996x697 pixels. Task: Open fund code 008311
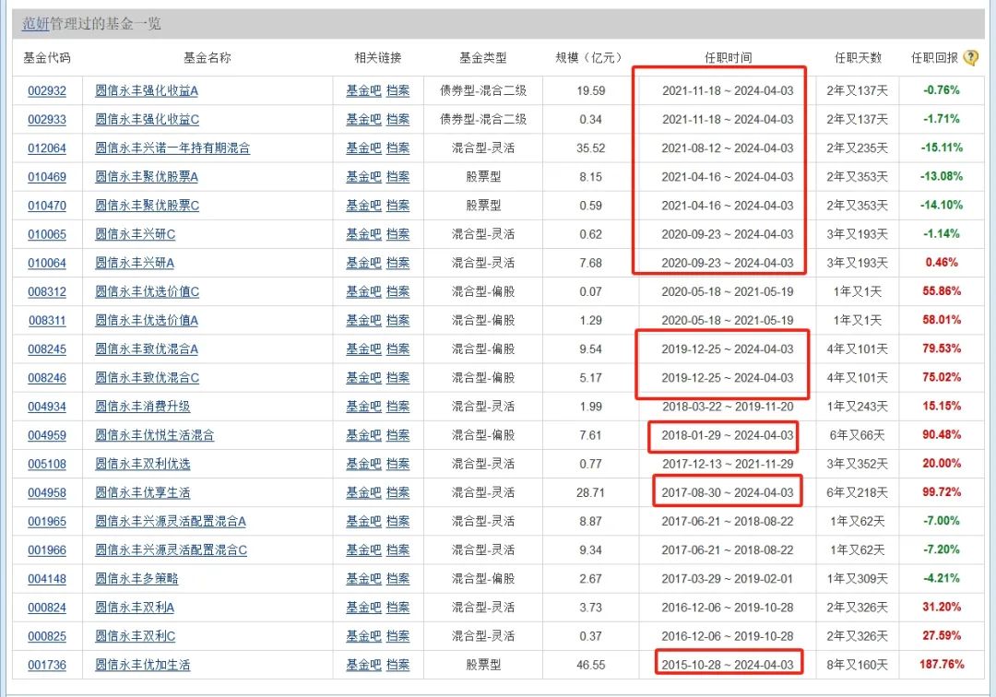point(47,321)
